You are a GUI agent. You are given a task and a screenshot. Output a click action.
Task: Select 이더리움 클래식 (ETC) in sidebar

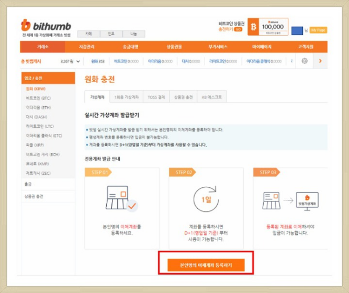pos(44,136)
